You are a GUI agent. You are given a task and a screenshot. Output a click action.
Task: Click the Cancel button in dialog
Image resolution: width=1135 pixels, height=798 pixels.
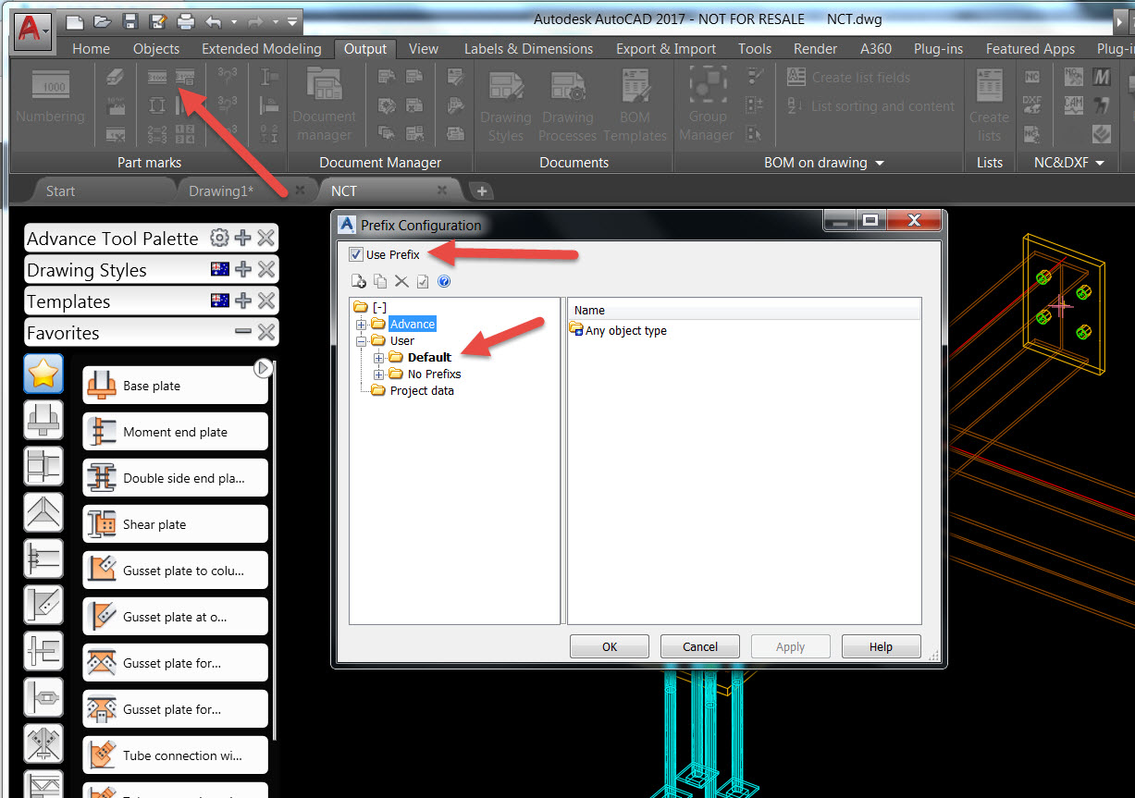pos(700,646)
